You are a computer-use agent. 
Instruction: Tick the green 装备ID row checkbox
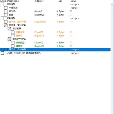coord(13,46)
